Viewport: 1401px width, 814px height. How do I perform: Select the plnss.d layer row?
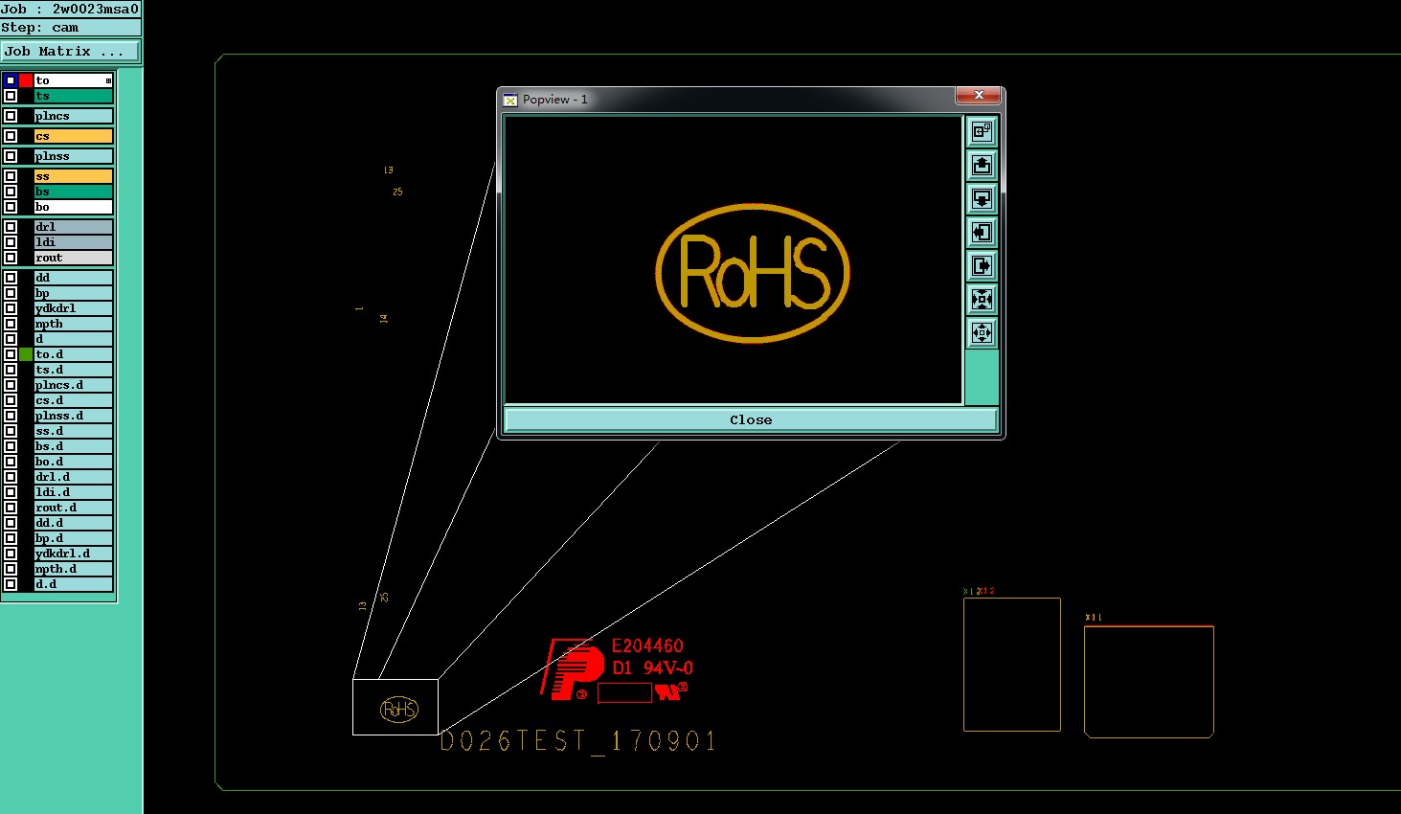(x=74, y=416)
